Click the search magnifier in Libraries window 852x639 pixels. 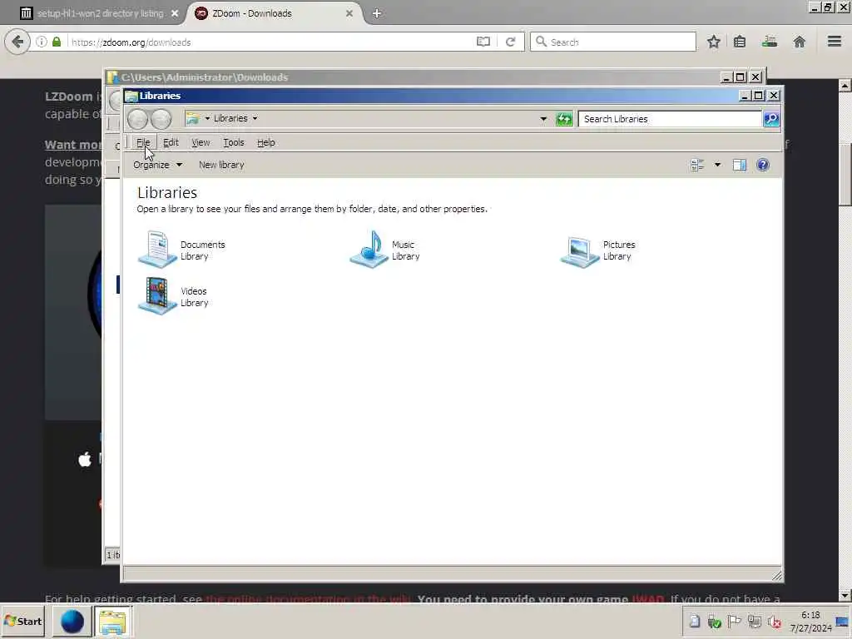click(771, 118)
